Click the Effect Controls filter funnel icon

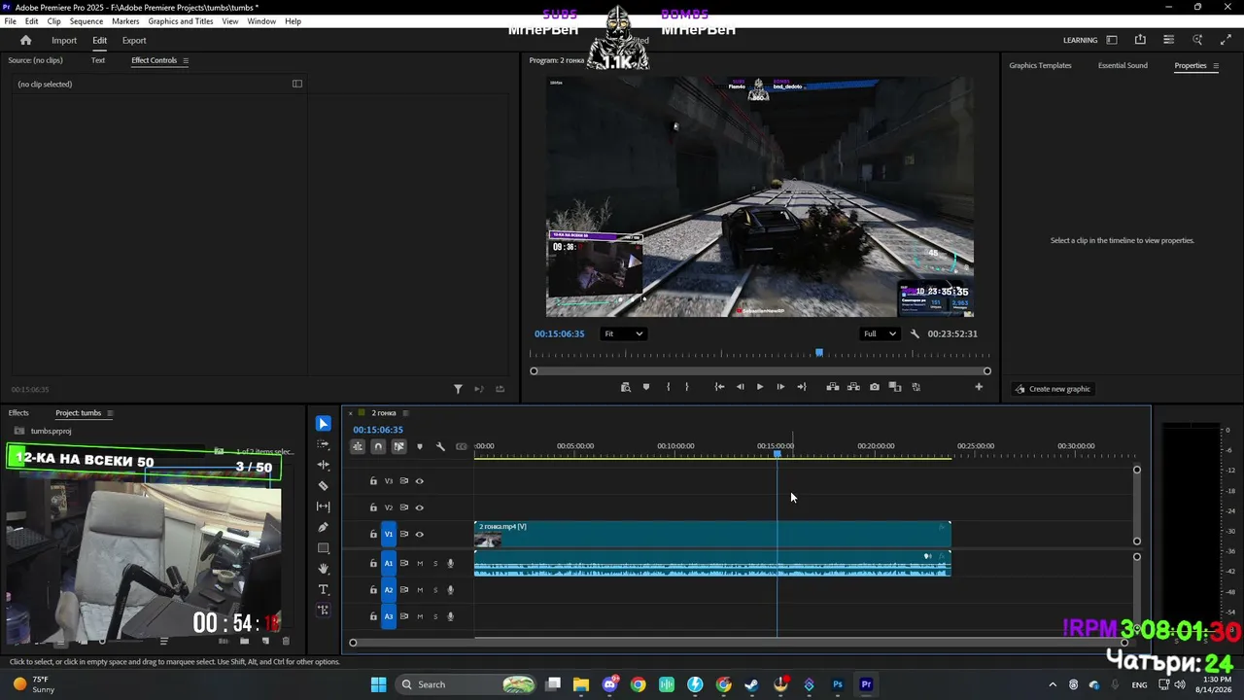[x=458, y=389]
